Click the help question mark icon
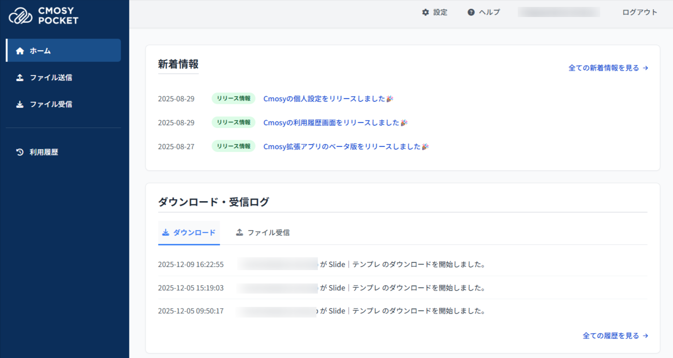Screen dimensions: 673x358 tap(471, 12)
